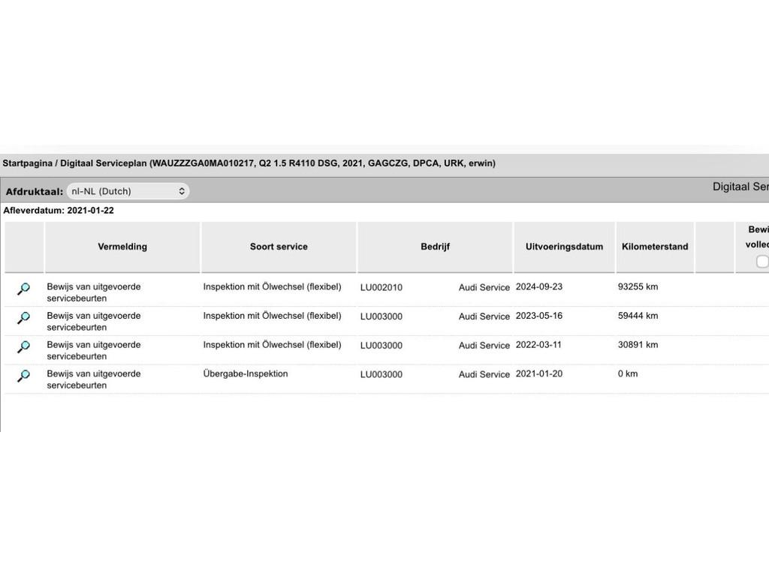
Task: Click Audi Service in the 2023-05-16 row
Action: [484, 316]
